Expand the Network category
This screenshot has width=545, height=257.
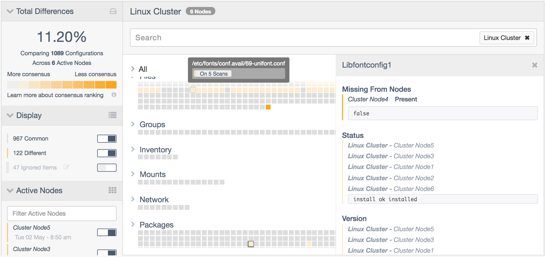[x=133, y=199]
